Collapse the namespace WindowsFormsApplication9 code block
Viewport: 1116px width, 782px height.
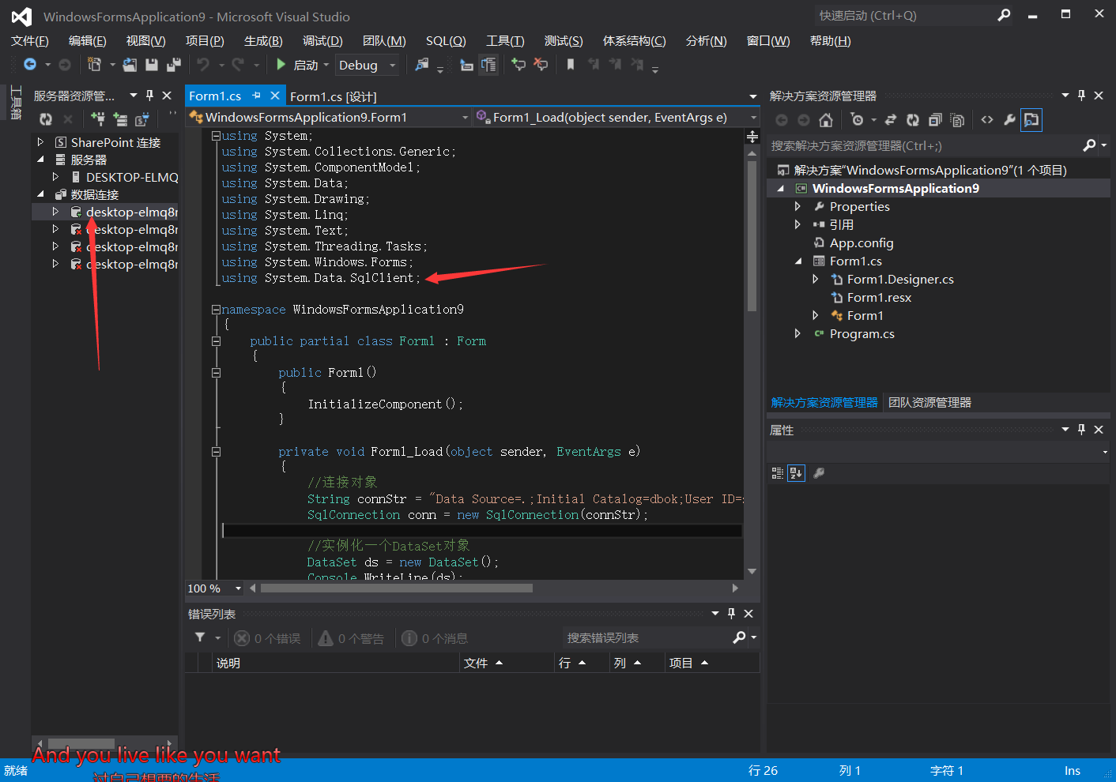coord(216,310)
